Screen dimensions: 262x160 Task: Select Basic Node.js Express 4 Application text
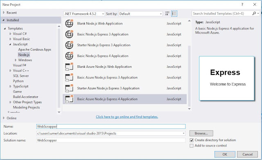(103, 56)
